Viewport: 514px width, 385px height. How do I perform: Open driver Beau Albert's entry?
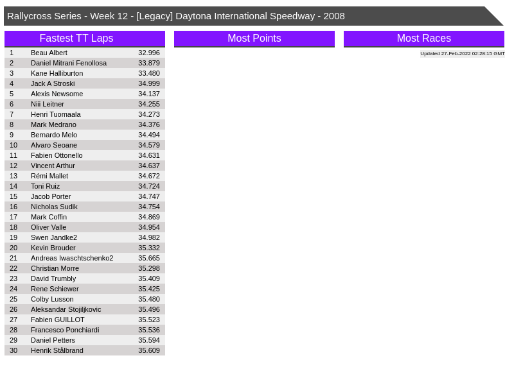pyautogui.click(x=49, y=53)
